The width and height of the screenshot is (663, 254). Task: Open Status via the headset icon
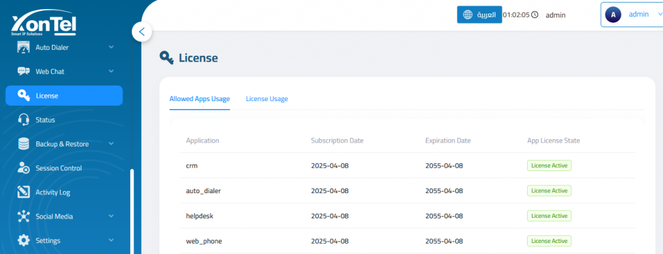tap(24, 120)
